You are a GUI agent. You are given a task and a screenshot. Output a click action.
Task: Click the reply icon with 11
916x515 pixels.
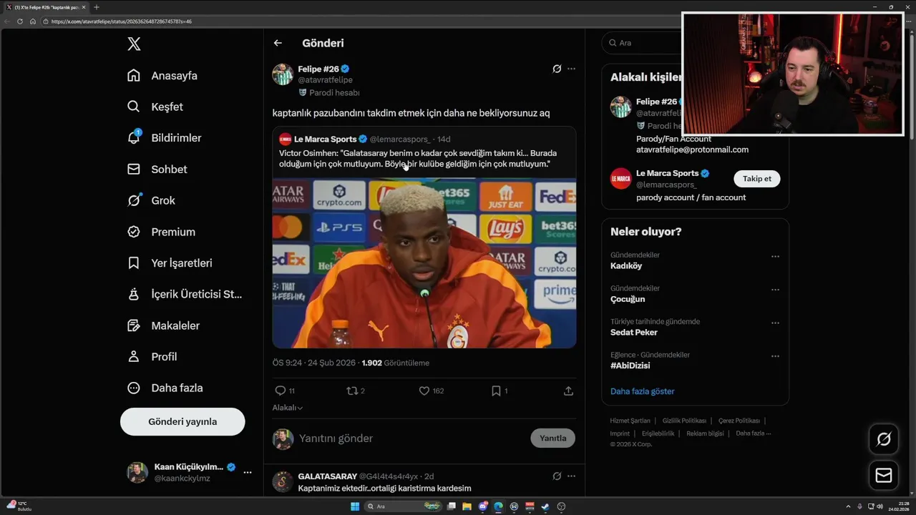(285, 391)
